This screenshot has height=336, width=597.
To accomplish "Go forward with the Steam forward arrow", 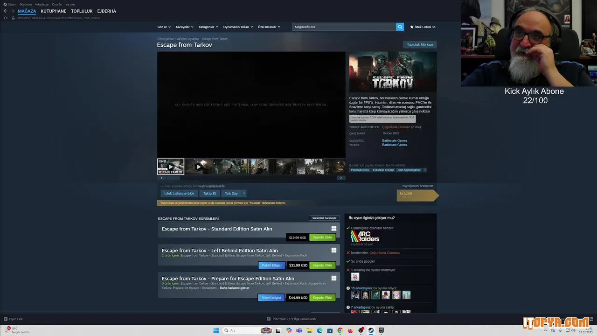I will pyautogui.click(x=13, y=11).
